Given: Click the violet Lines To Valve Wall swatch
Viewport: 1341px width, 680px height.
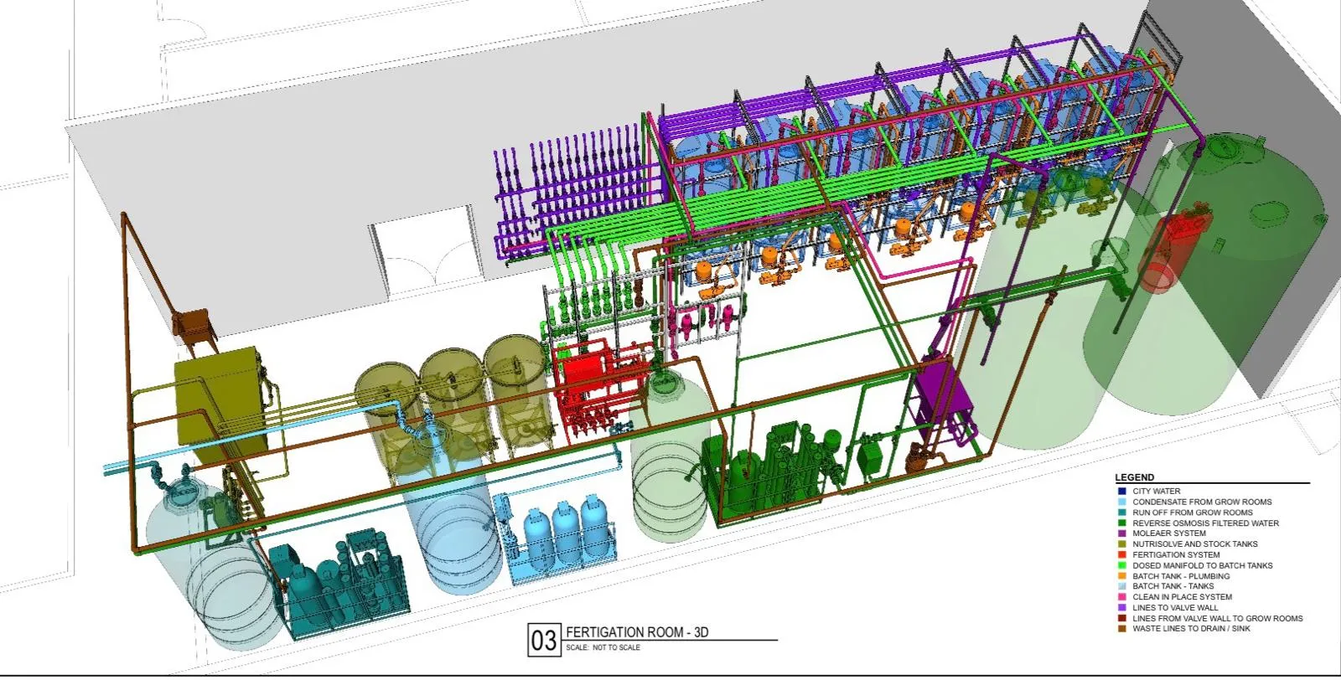Looking at the screenshot, I should [1121, 607].
